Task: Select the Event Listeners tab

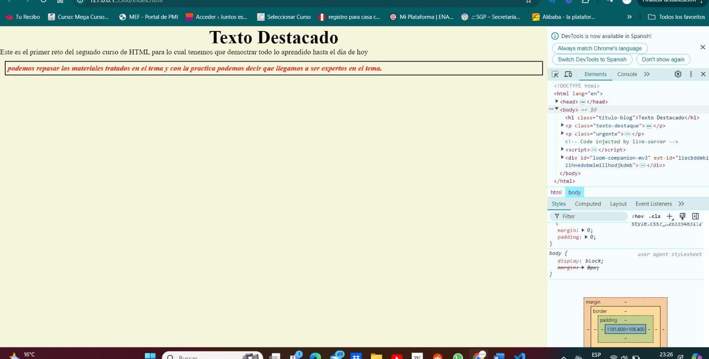Action: coord(654,204)
